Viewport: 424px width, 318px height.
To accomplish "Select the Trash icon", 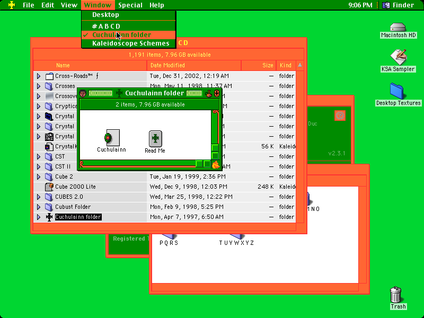I will click(395, 295).
